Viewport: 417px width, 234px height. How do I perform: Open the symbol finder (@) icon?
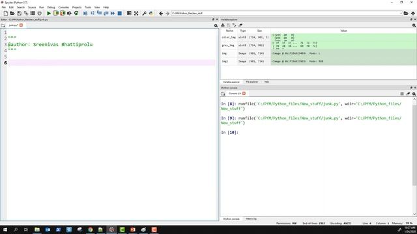39,13
